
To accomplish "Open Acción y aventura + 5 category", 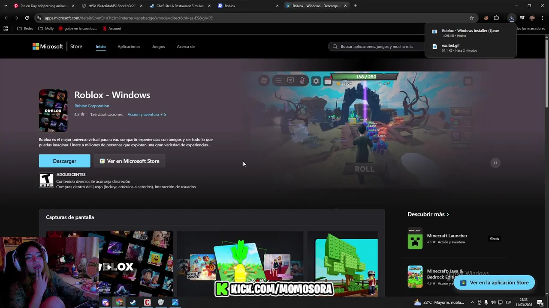I will (x=147, y=114).
